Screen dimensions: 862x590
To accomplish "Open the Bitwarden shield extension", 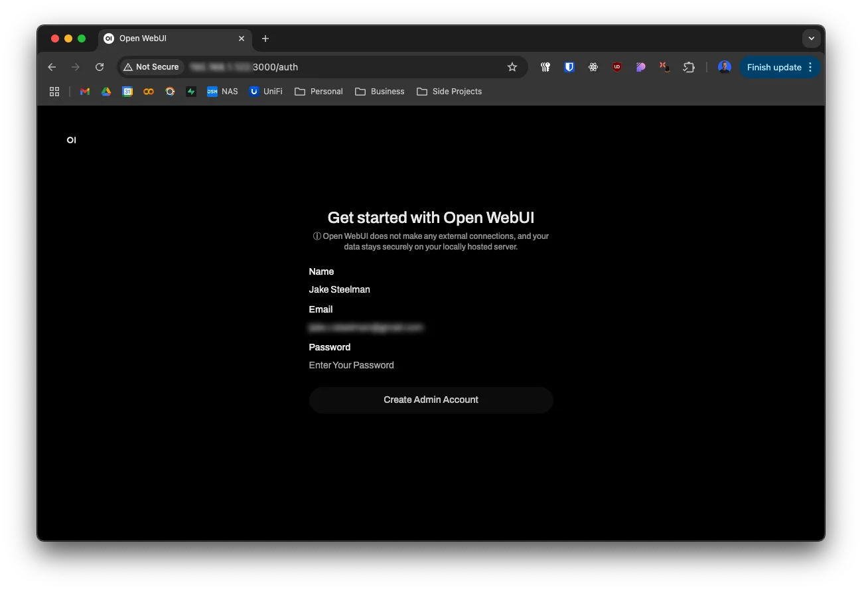I will click(569, 67).
